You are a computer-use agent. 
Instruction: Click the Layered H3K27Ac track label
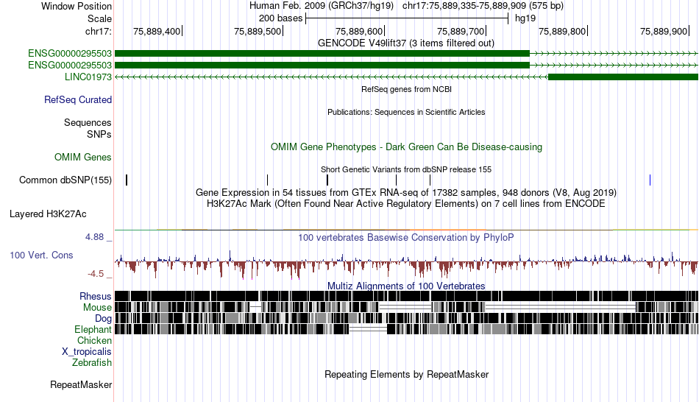(48, 214)
